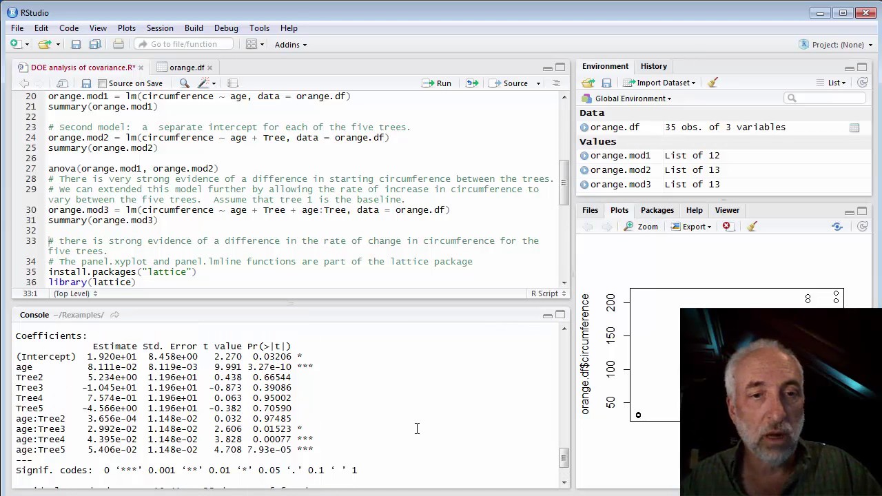Image resolution: width=882 pixels, height=496 pixels.
Task: Open the Plots menu
Action: [x=127, y=28]
